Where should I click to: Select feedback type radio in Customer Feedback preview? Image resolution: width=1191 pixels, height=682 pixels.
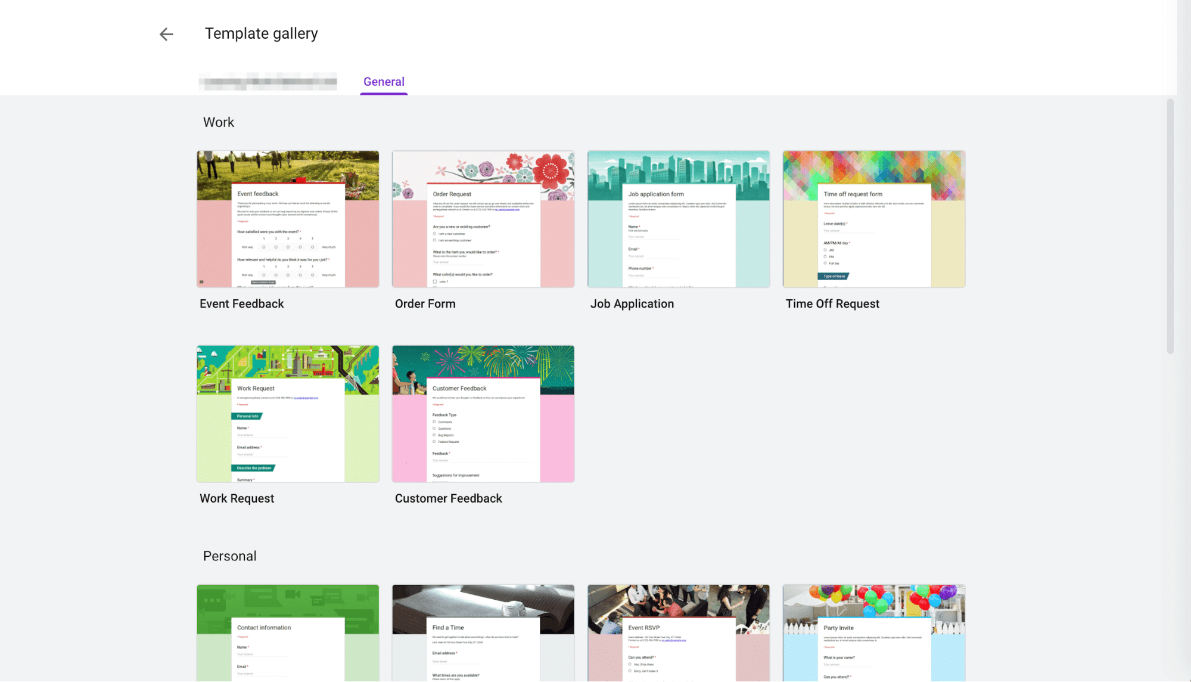pyautogui.click(x=434, y=421)
